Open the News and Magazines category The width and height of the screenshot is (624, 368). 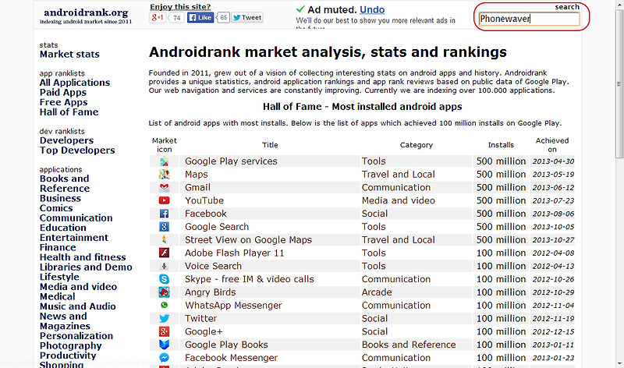(65, 321)
